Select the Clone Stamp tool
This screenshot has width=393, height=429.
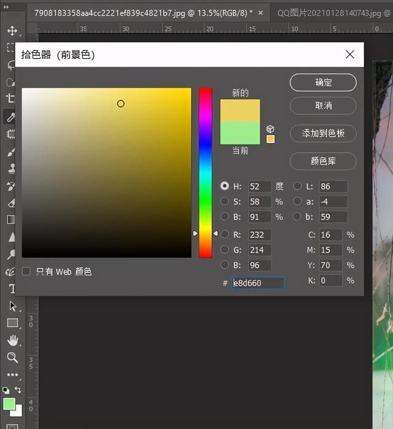[11, 168]
